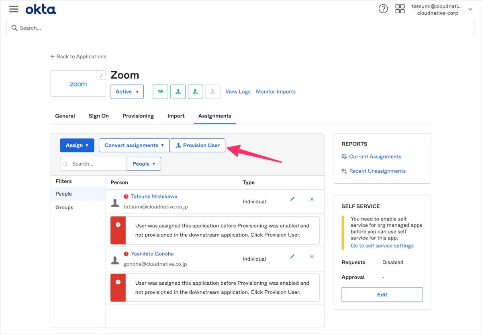This screenshot has width=482, height=334.
Task: Edit Tatsumi Nishikawa's assignment with the pencil
Action: click(292, 199)
